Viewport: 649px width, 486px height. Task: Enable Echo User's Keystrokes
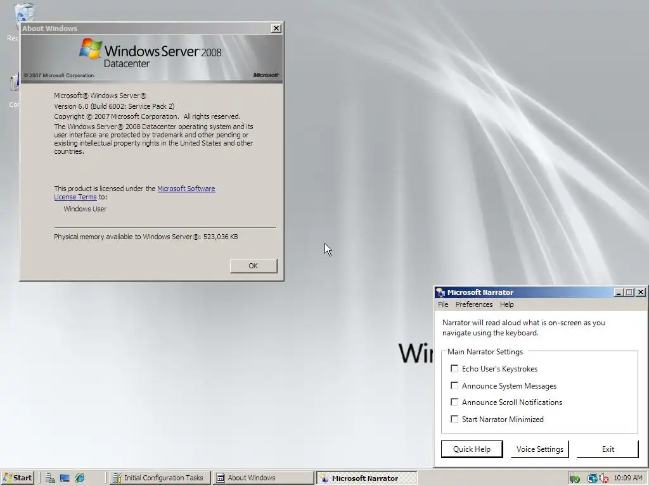point(454,368)
